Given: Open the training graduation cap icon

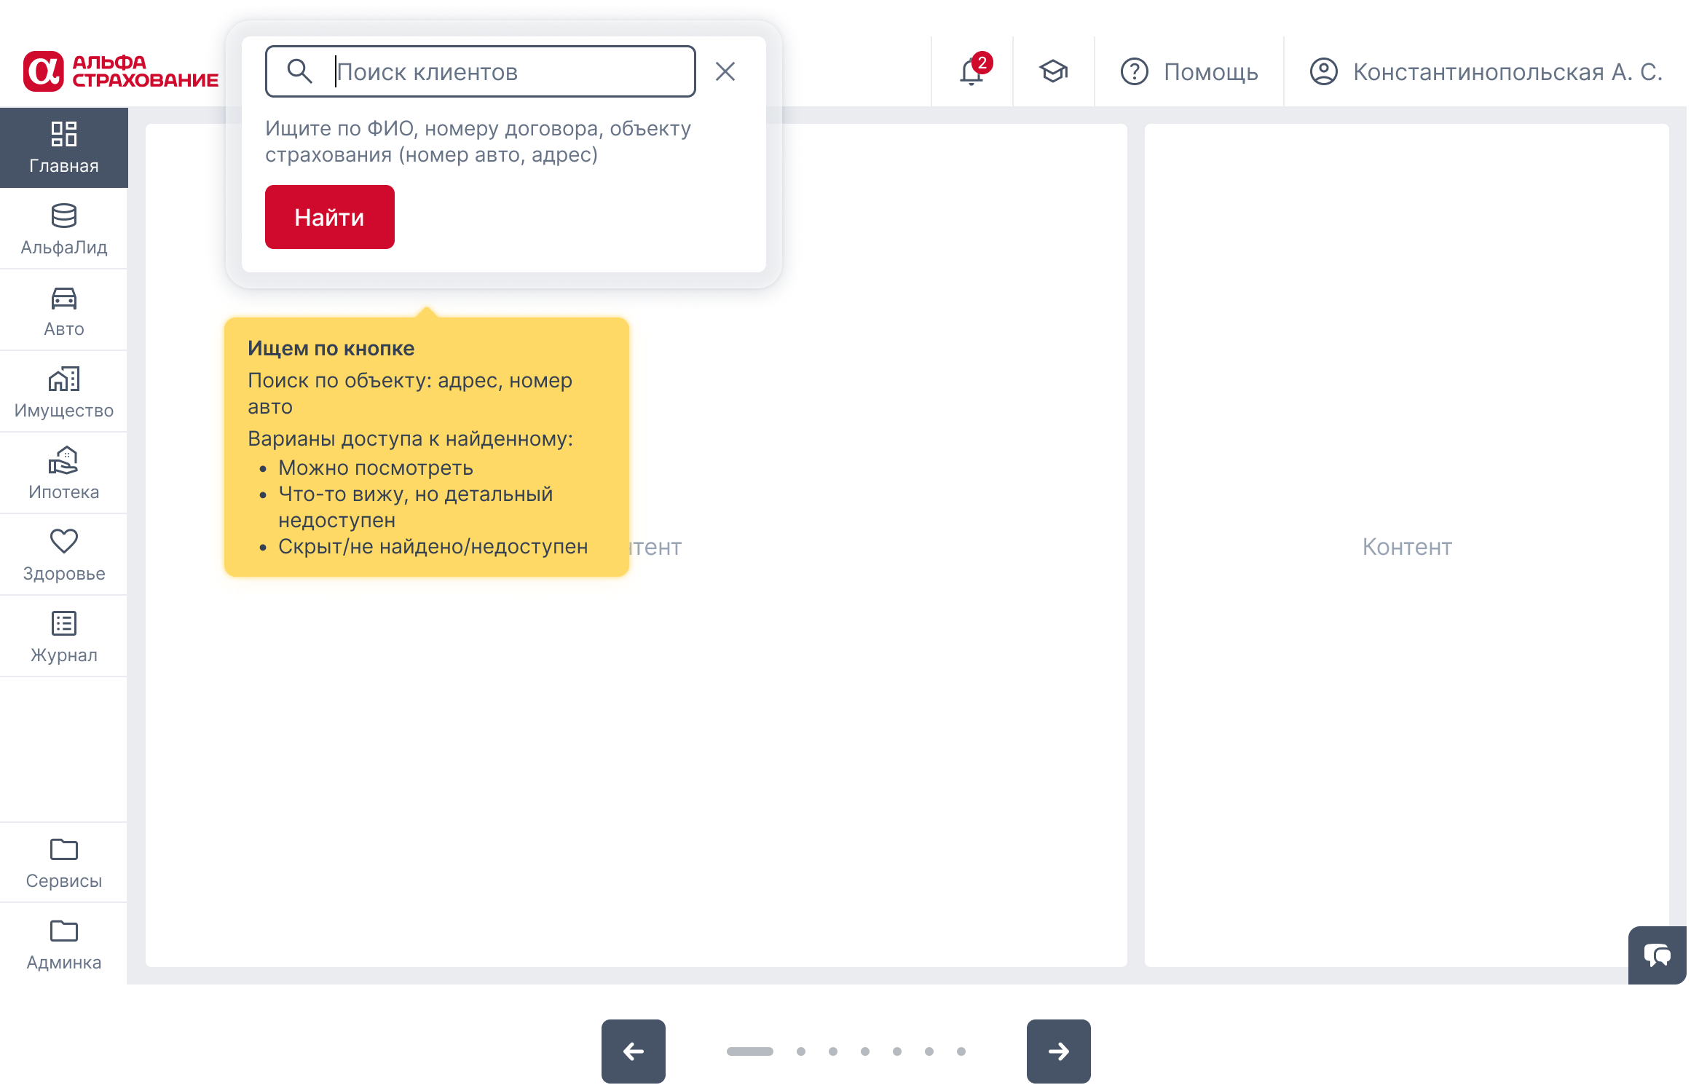Looking at the screenshot, I should (1052, 72).
